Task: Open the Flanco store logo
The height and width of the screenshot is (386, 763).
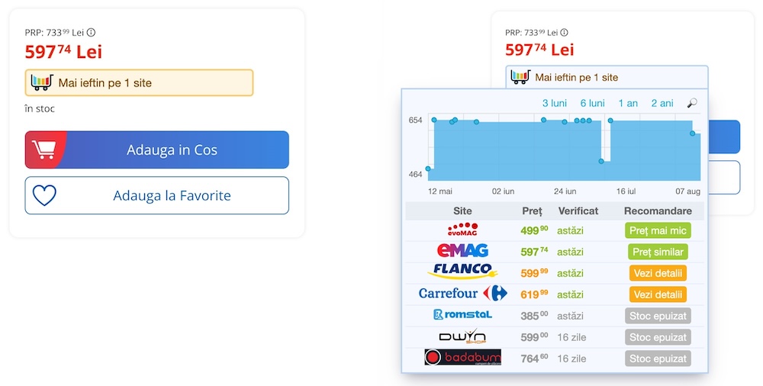Action: tap(462, 272)
